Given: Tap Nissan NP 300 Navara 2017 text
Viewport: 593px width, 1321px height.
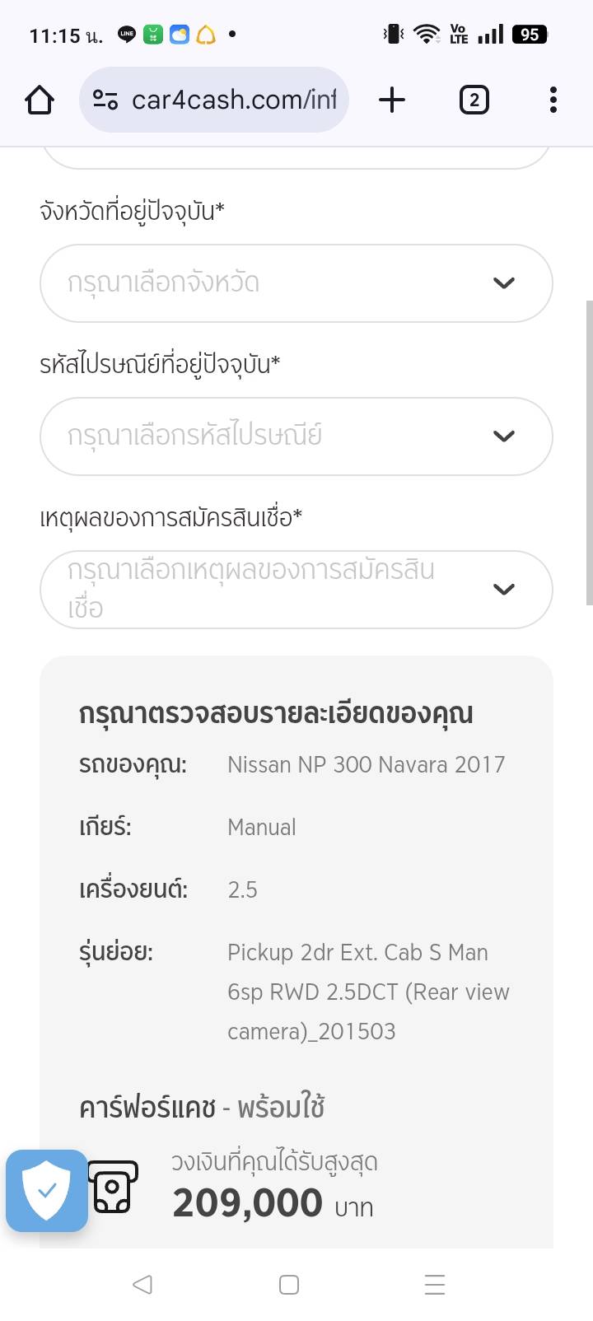Looking at the screenshot, I should 366,765.
